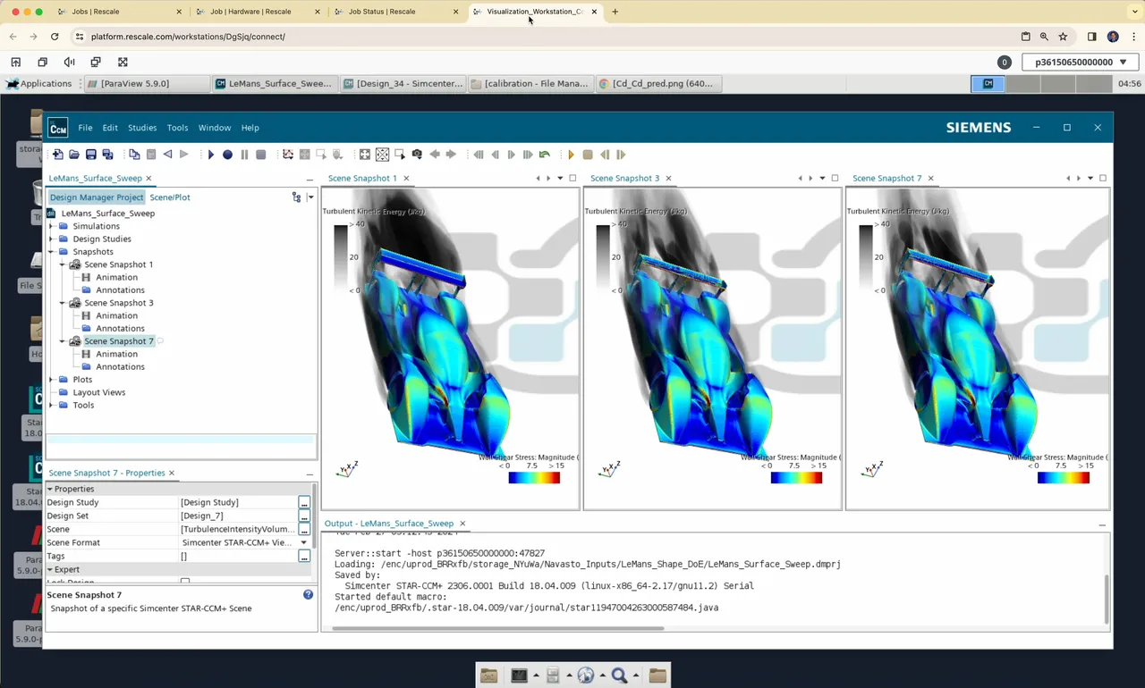Click the Save All toolbar icon
The width and height of the screenshot is (1145, 688).
[x=108, y=155]
